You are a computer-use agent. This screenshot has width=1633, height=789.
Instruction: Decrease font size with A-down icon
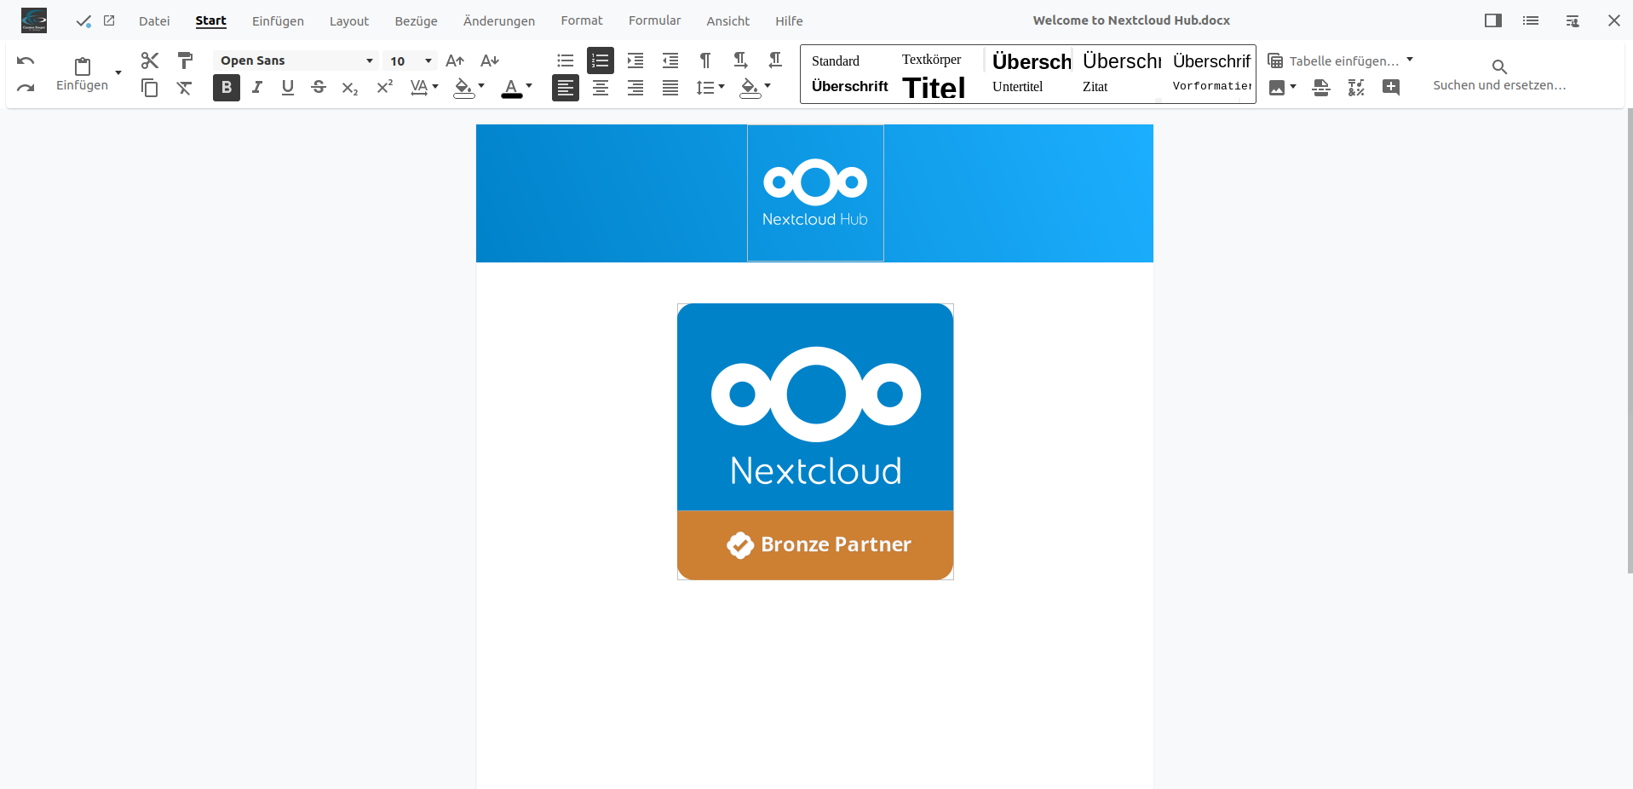[489, 60]
